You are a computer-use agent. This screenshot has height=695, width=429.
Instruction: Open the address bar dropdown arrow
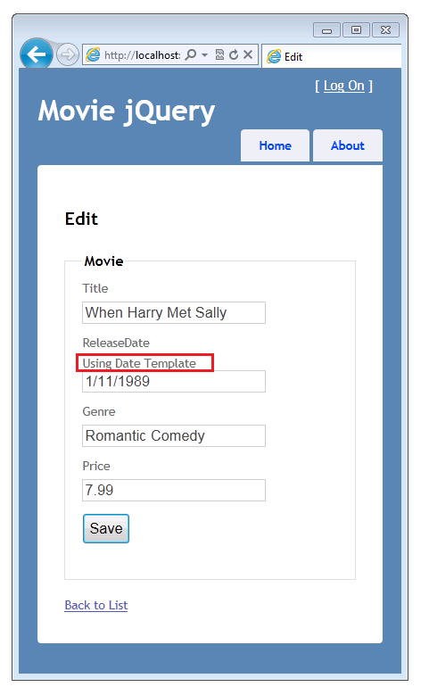click(204, 55)
